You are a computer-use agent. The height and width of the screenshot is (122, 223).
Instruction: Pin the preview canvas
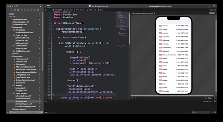132,98
